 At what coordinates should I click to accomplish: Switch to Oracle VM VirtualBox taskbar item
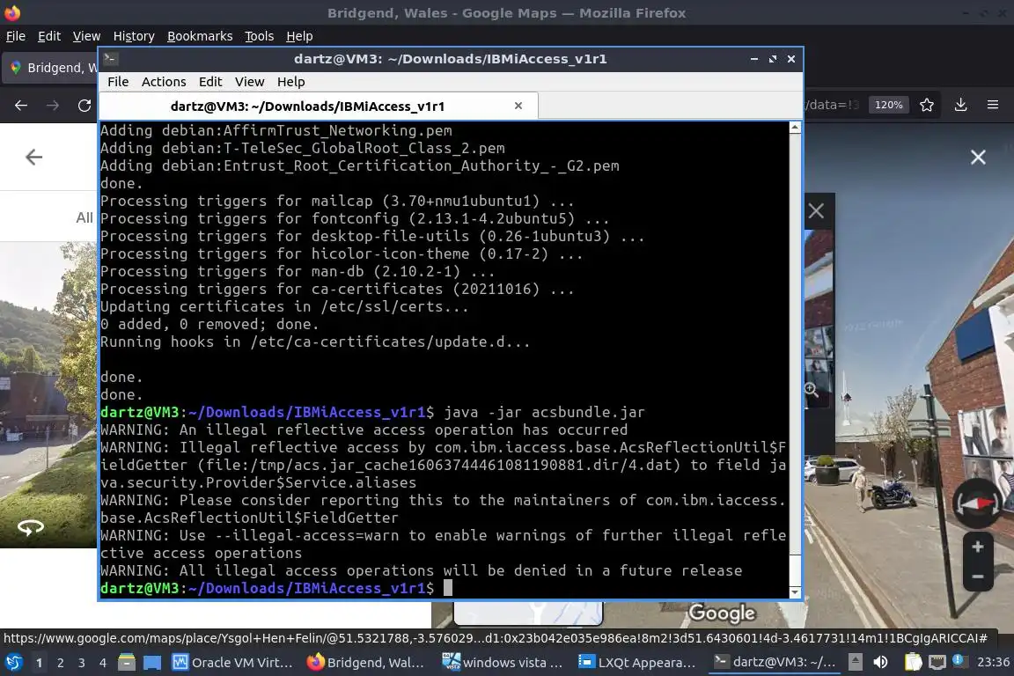(x=232, y=663)
